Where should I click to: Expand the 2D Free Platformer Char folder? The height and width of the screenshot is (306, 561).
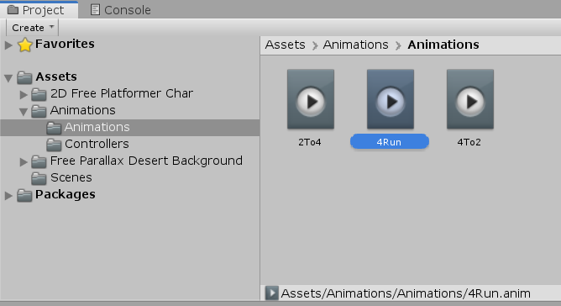24,95
